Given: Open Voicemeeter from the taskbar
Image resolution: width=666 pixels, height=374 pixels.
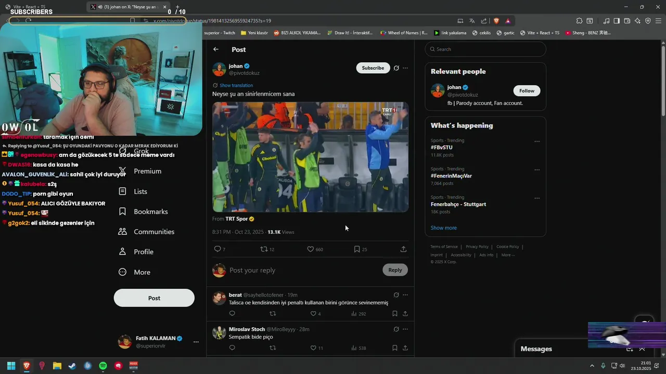Looking at the screenshot, I should (x=133, y=366).
